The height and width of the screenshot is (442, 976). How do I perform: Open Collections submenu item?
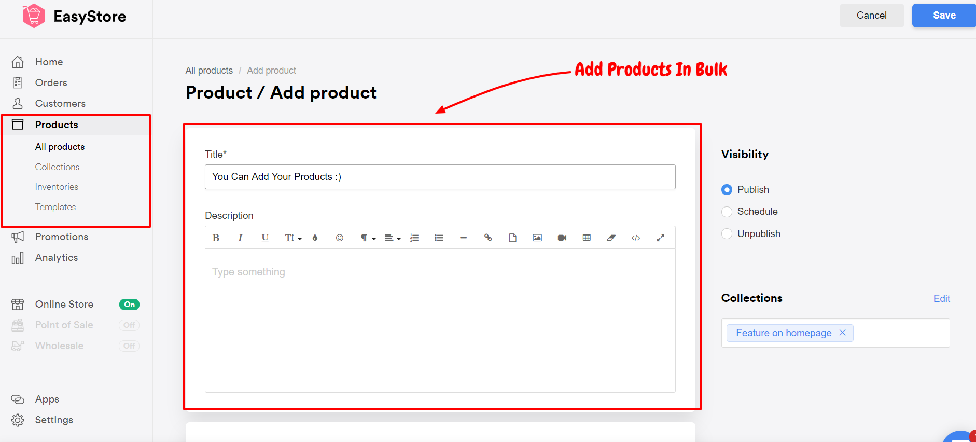pyautogui.click(x=57, y=167)
